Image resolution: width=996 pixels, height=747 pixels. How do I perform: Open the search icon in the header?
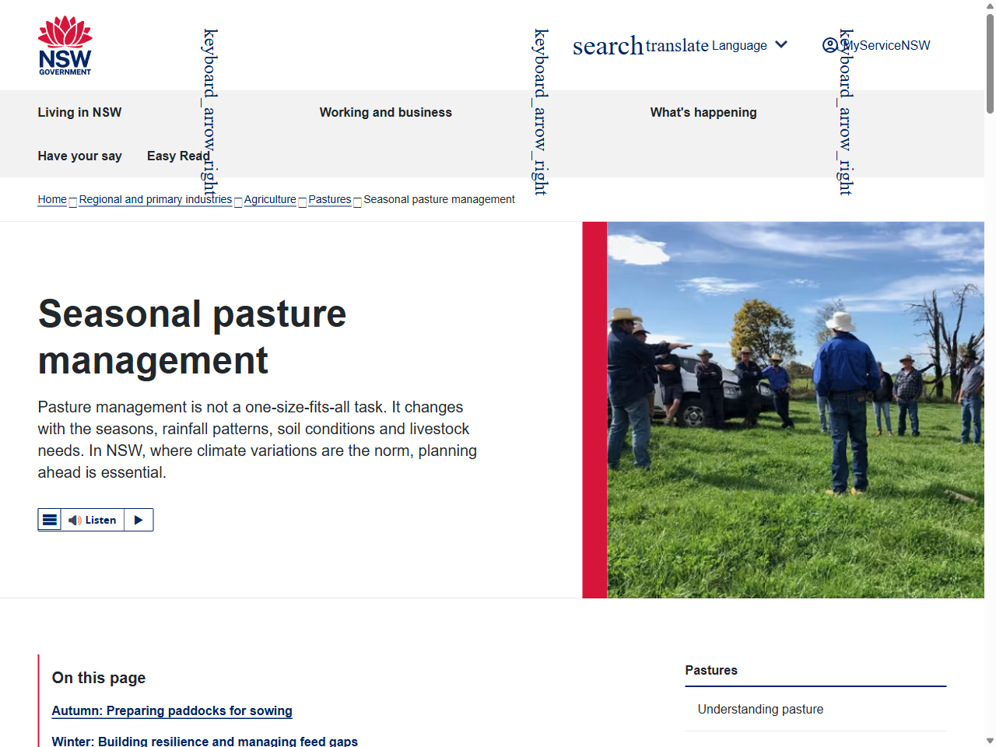tap(608, 45)
